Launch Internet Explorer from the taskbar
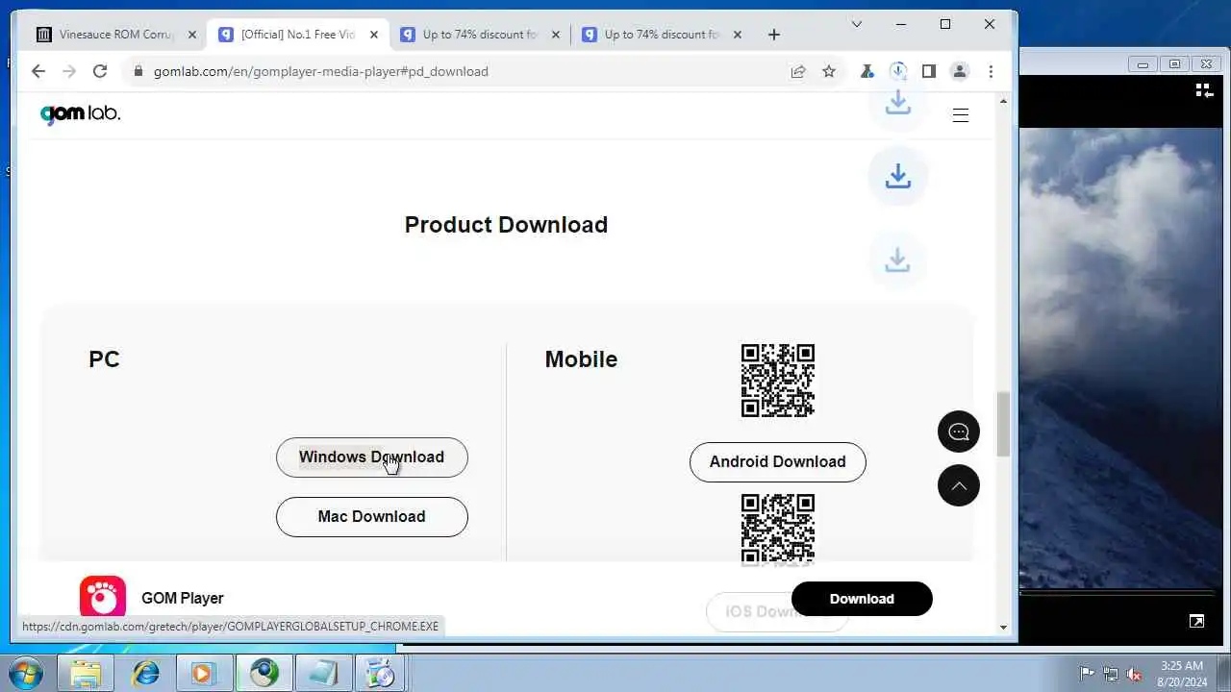Viewport: 1231px width, 692px height. coord(146,673)
